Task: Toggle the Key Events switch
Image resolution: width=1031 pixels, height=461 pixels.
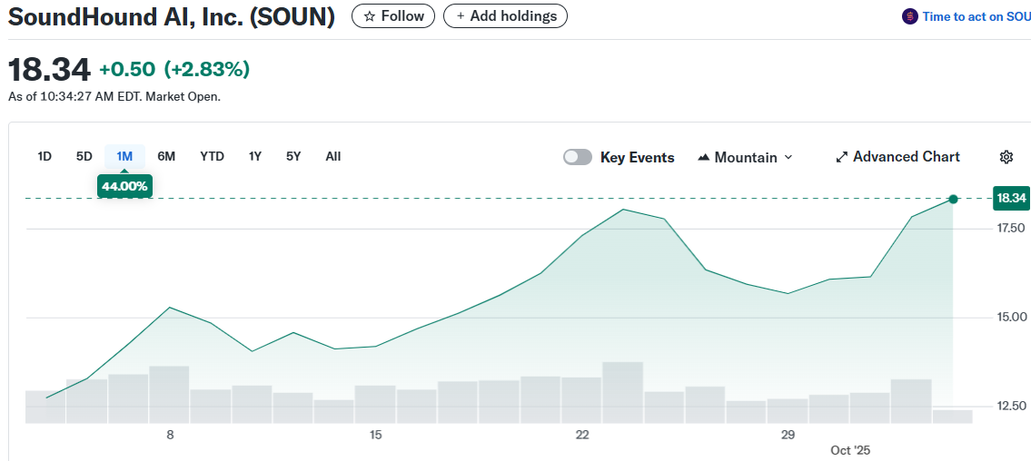Action: [578, 157]
